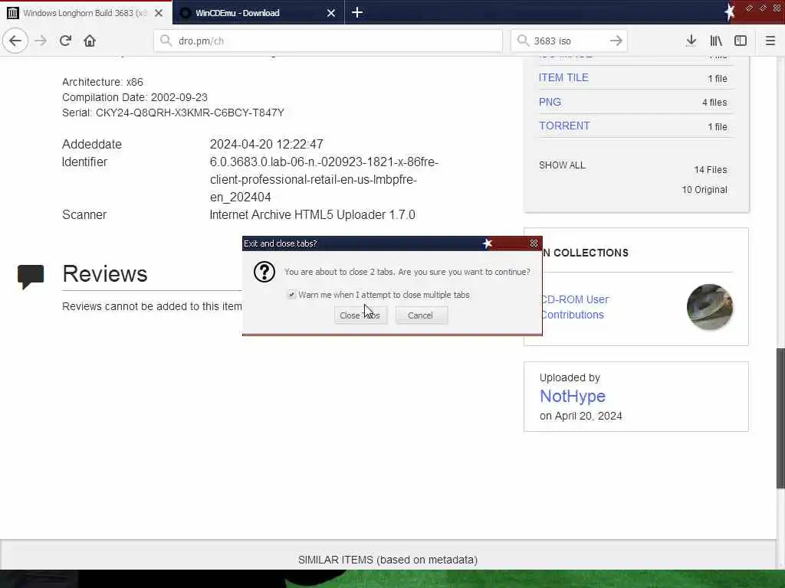
Task: Click the Scanner value Internet Archive HTML5 Uploader
Action: tap(313, 214)
